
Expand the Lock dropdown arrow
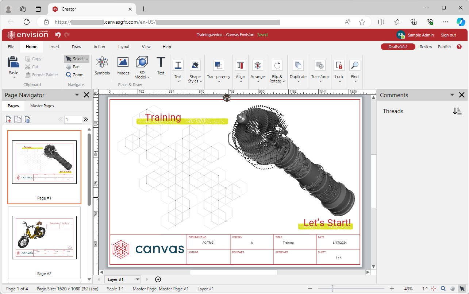[339, 81]
